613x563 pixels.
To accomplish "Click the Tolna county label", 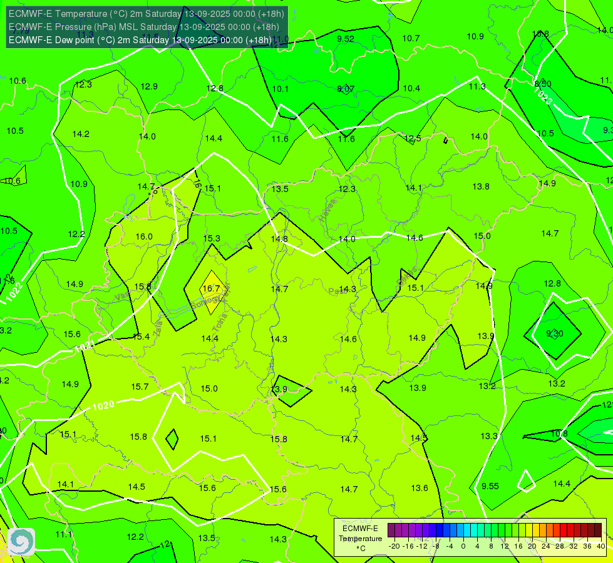I will [x=220, y=322].
